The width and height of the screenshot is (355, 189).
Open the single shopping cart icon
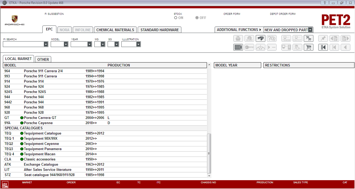pyautogui.click(x=308, y=47)
